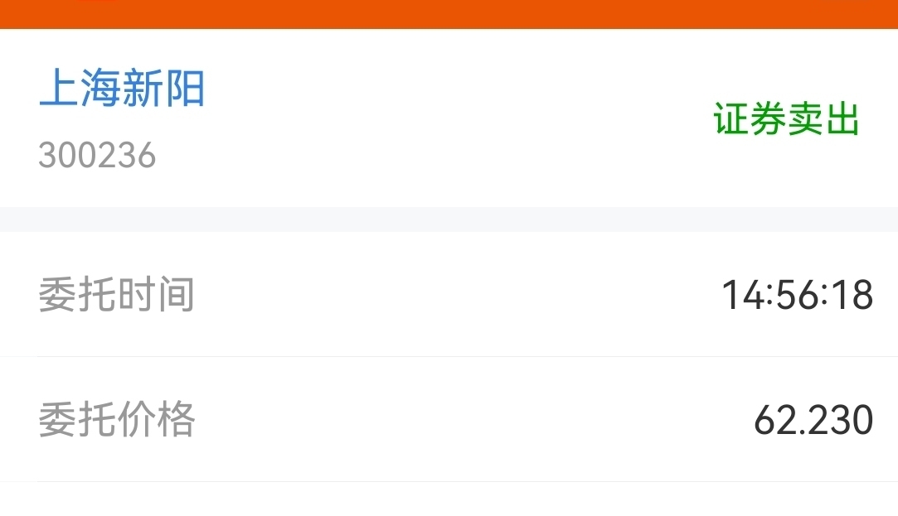Click the middle of the 委托时间 row

[449, 294]
